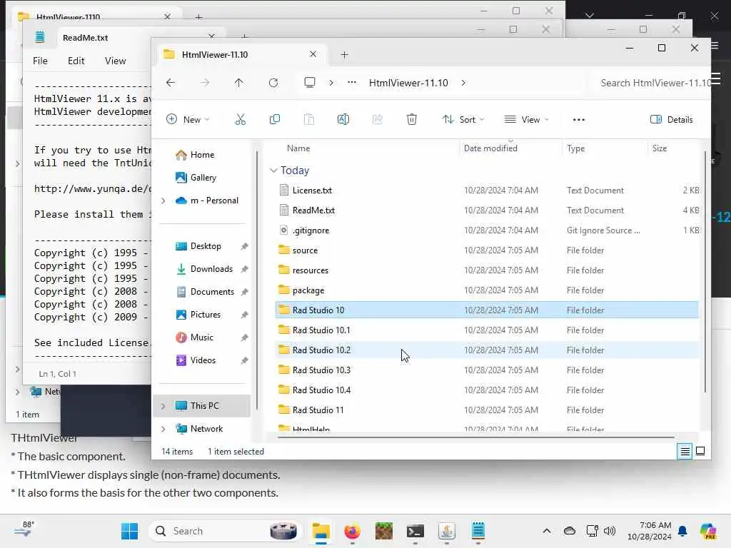This screenshot has width=731, height=548.
Task: Click the Rename icon in Explorer toolbar
Action: pos(343,120)
